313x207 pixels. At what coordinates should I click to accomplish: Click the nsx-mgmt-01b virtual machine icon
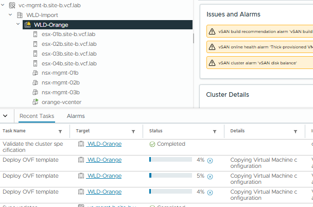(36, 73)
